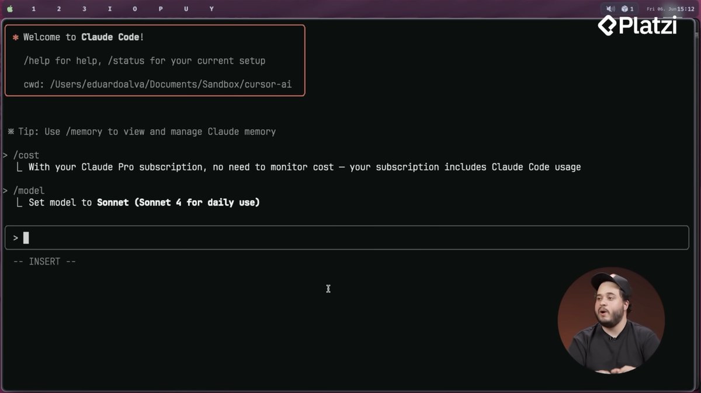The image size is (701, 393).
Task: Click the '/memory' tip line
Action: coord(141,132)
